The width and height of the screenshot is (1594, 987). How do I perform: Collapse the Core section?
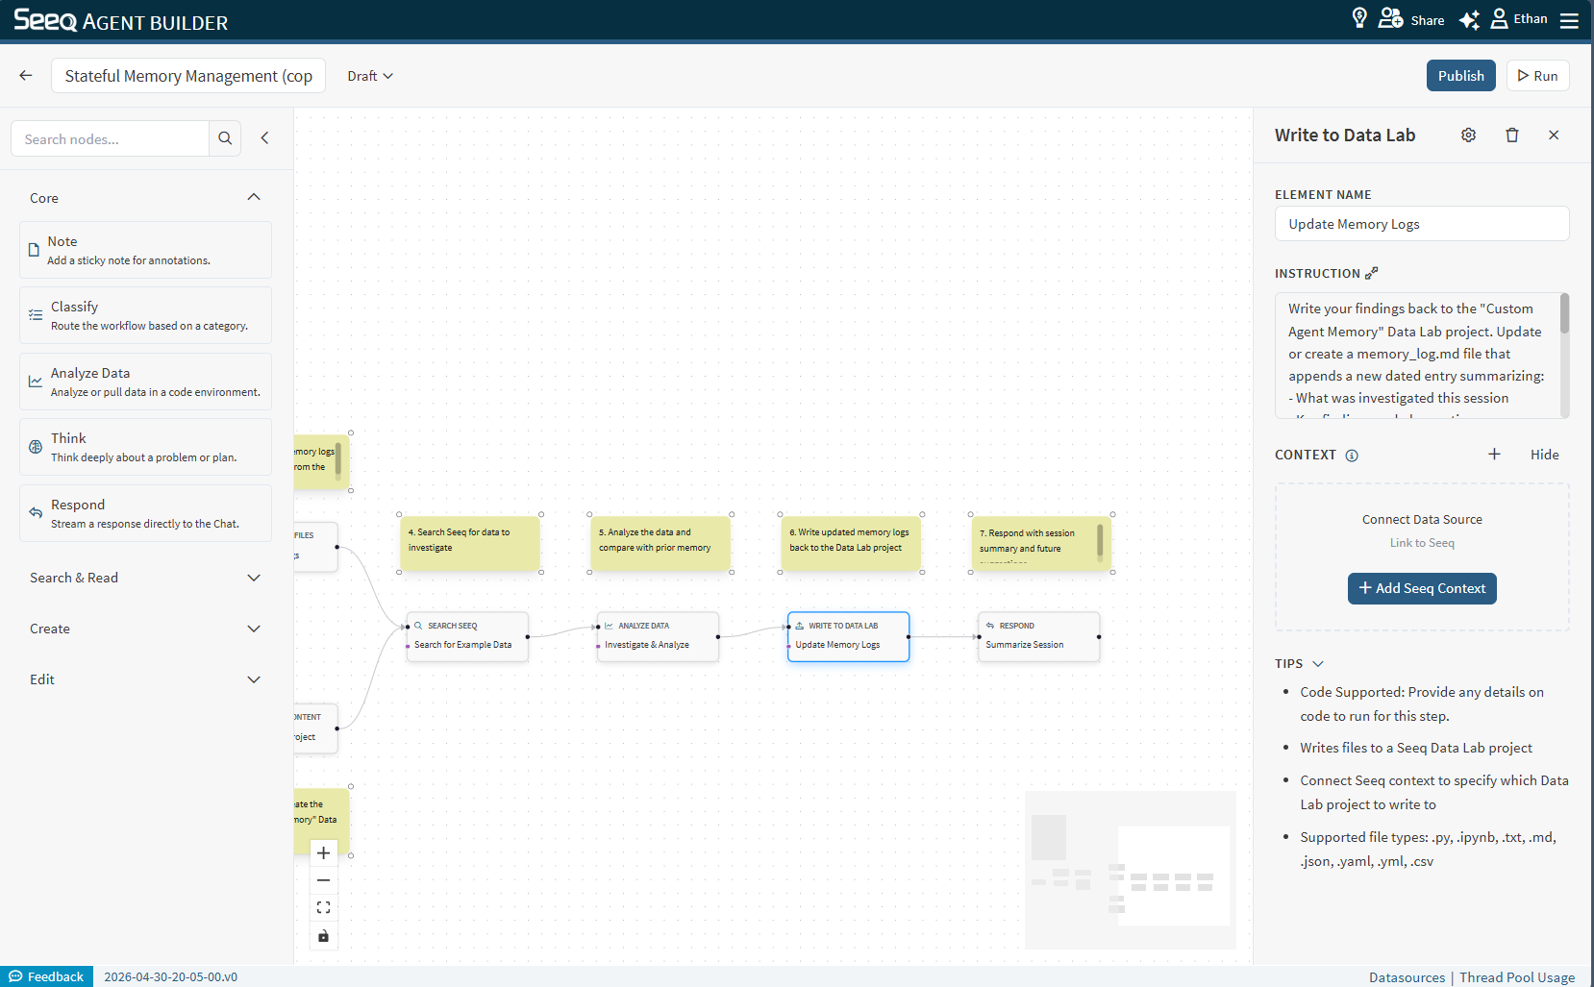click(x=254, y=197)
